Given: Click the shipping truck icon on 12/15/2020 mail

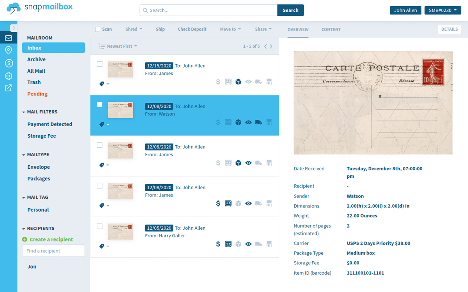Looking at the screenshot, I should 258,82.
